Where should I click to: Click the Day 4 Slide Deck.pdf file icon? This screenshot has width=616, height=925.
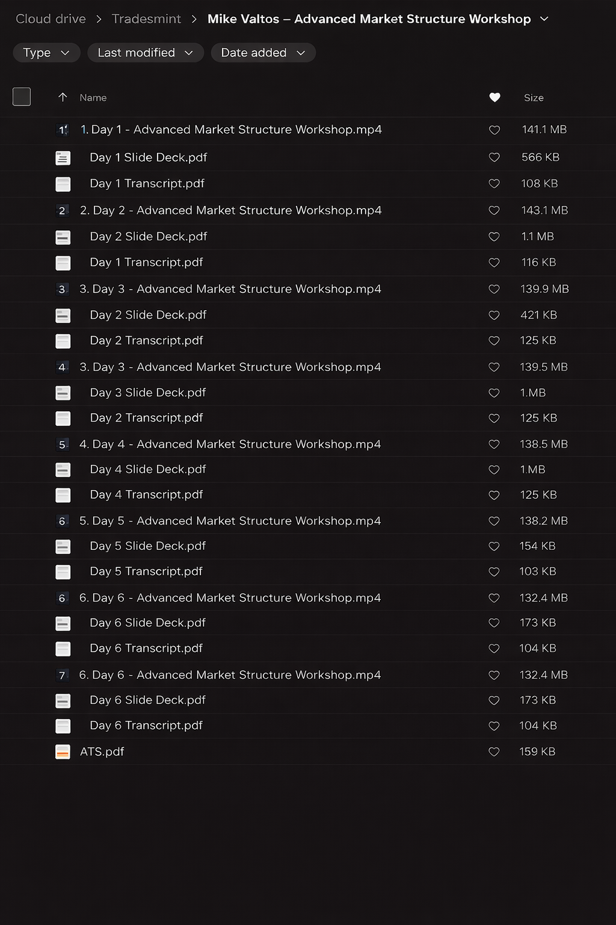tap(63, 470)
